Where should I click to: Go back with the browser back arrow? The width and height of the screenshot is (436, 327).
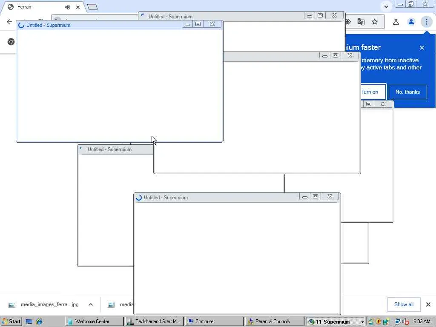pyautogui.click(x=9, y=22)
